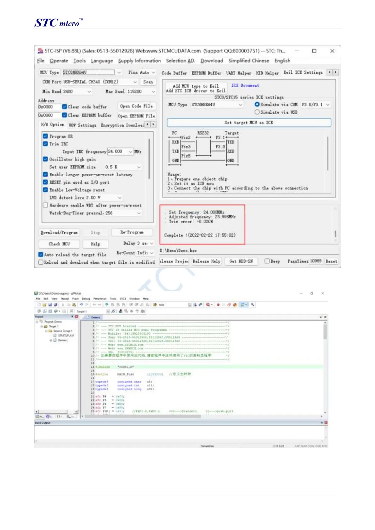Open ICE Document link
375x530 pixels.
coord(245,86)
